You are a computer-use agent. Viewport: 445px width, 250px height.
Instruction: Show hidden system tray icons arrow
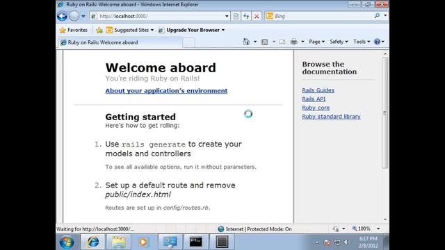[317, 242]
